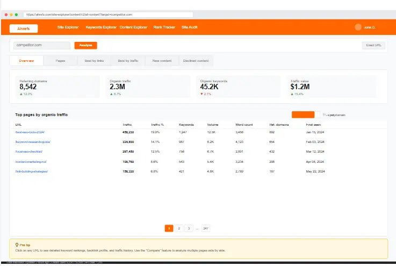Sort by the Ref. domains column header
The image size is (396, 266).
(x=279, y=125)
